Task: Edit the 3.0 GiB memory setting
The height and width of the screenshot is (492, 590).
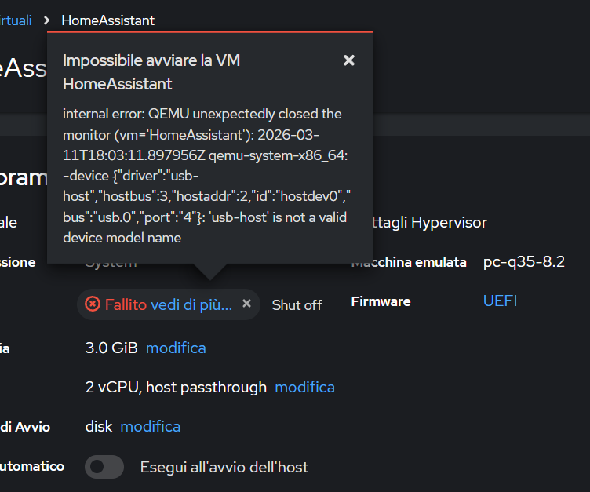Action: 176,348
